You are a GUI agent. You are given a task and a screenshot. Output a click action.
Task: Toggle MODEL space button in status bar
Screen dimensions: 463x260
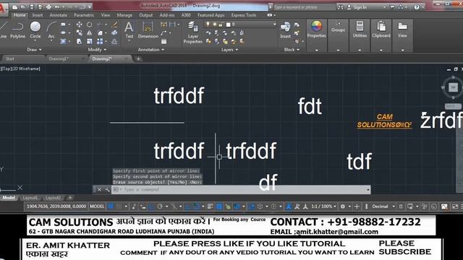point(97,207)
